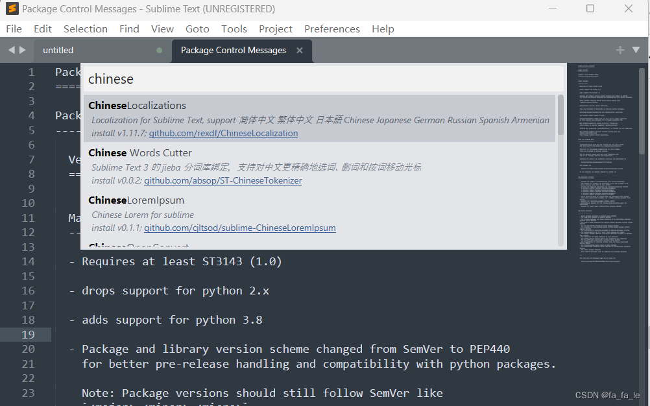Screen dimensions: 650x406
Task: Go to previous tab with left arrow
Action: (x=11, y=50)
